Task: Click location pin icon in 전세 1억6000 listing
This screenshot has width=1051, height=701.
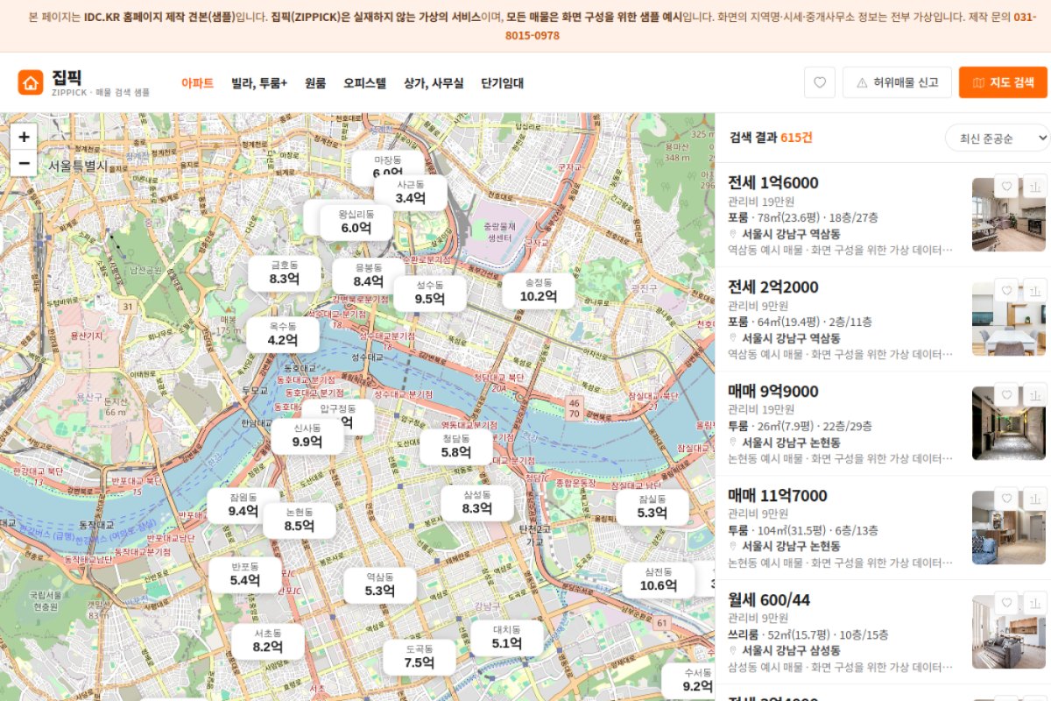Action: click(x=733, y=234)
